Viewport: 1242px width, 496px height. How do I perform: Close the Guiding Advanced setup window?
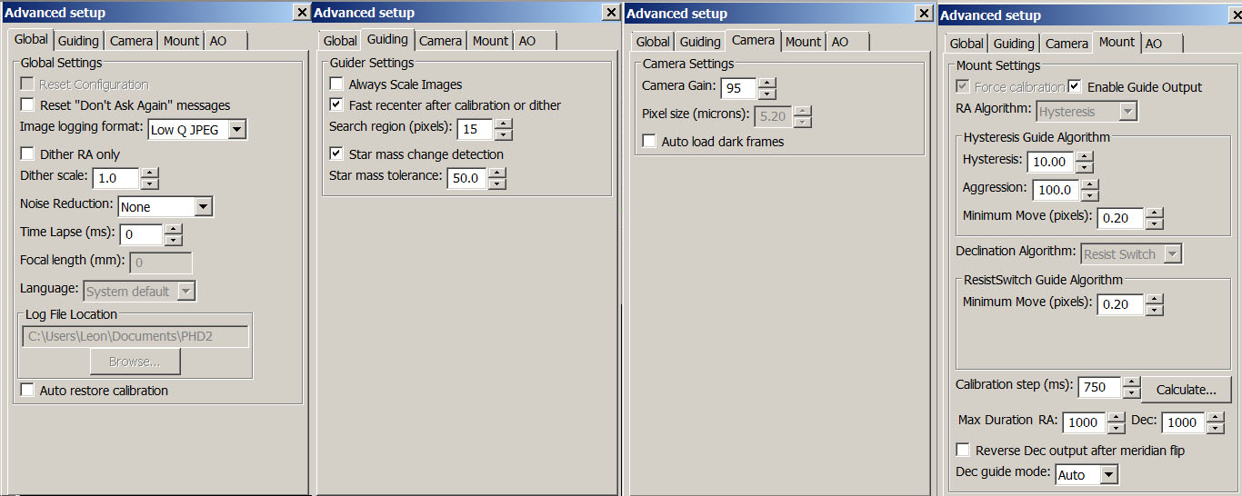[611, 13]
